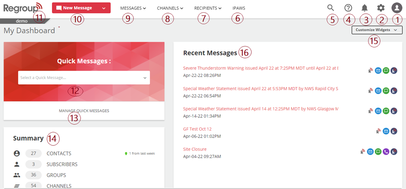Image resolution: width=406 pixels, height=189 pixels.
Task: Expand the New Message dropdown arrow
Action: [103, 8]
